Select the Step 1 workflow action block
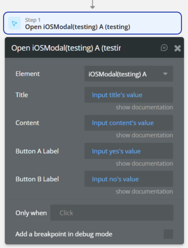The image size is (188, 248). 92,23
